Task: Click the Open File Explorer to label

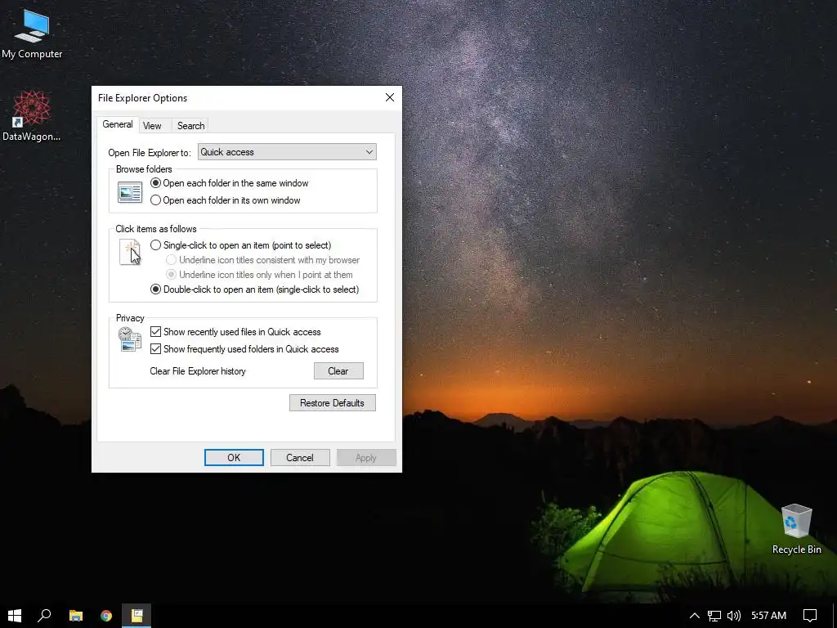Action: pyautogui.click(x=150, y=153)
